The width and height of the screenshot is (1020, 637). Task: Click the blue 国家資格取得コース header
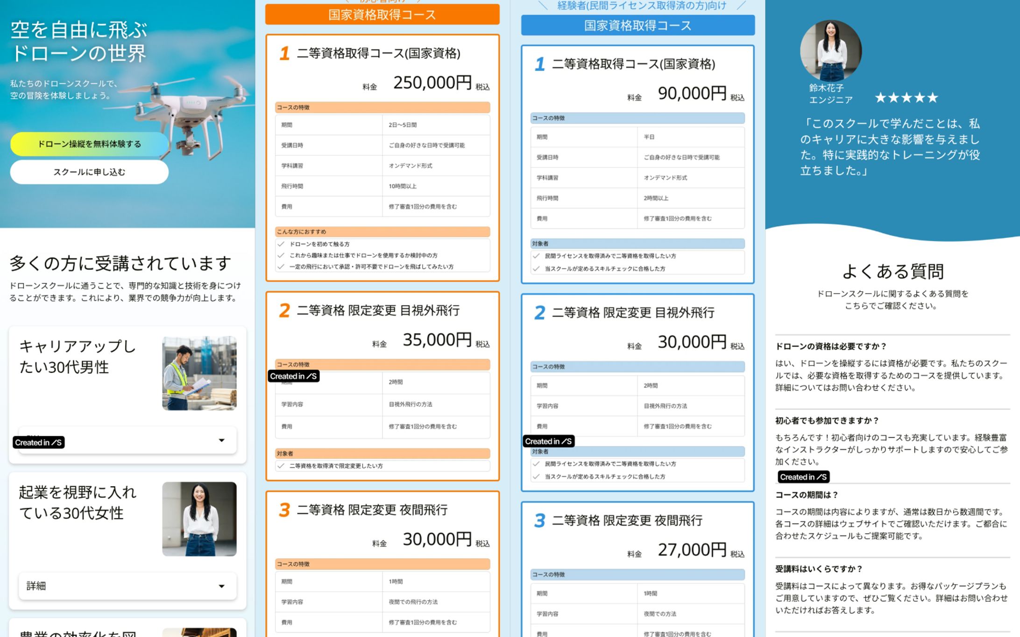(x=638, y=25)
